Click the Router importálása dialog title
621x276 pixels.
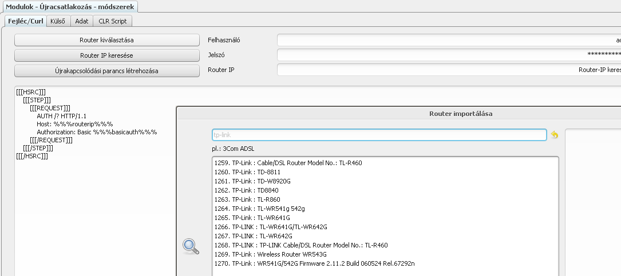coord(461,114)
